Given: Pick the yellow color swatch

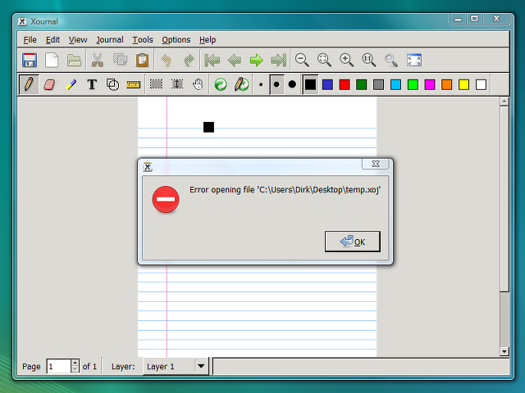Looking at the screenshot, I should (x=464, y=84).
